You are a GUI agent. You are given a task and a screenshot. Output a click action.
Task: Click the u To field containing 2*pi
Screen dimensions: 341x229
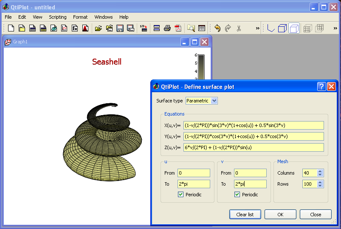click(x=194, y=184)
